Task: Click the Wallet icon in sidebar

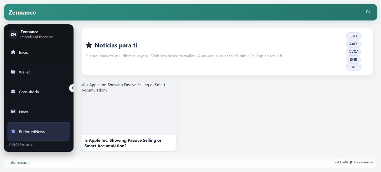Action: 13,72
